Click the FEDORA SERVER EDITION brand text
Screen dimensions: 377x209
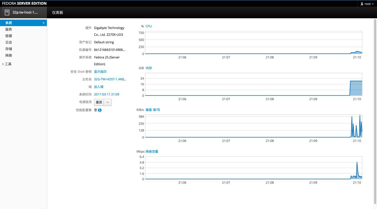coord(24,4)
